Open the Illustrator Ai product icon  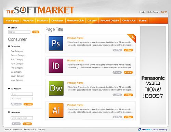56,110
